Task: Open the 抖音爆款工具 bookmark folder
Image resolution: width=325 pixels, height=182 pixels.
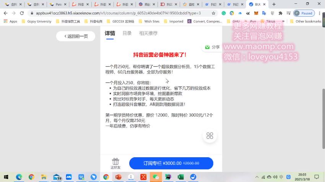Action: click(68, 21)
